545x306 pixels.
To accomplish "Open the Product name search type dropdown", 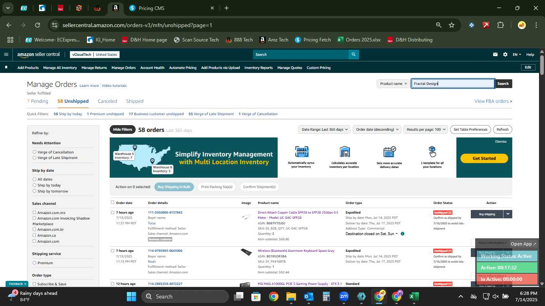I will pyautogui.click(x=393, y=84).
